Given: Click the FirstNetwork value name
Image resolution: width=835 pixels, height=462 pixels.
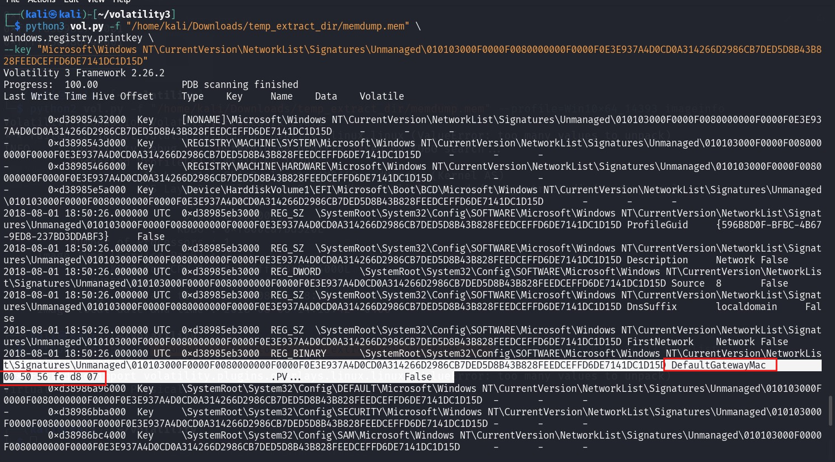Looking at the screenshot, I should coord(660,342).
